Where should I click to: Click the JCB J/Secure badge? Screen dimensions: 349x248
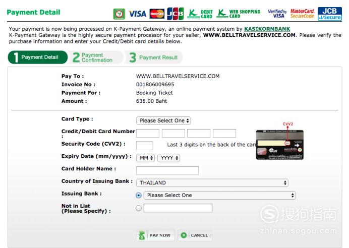point(330,14)
